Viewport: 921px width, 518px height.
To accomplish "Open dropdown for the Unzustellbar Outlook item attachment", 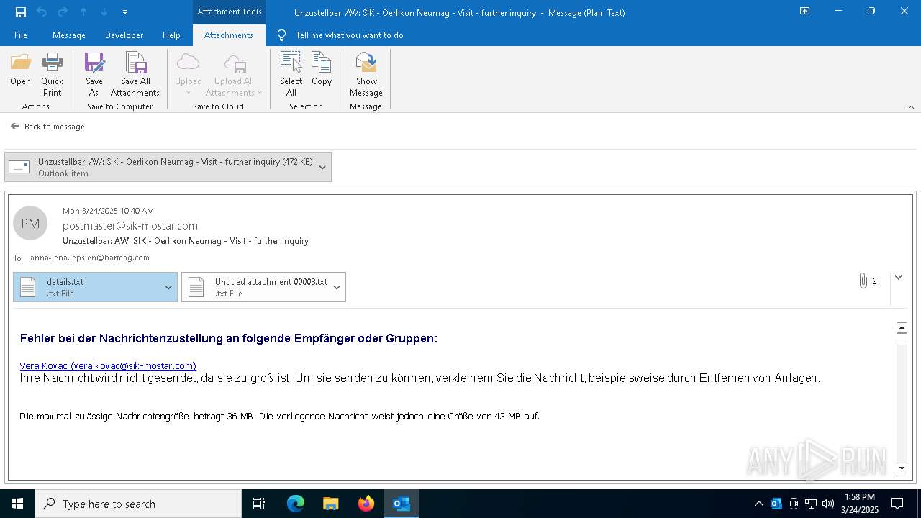I will tap(322, 167).
